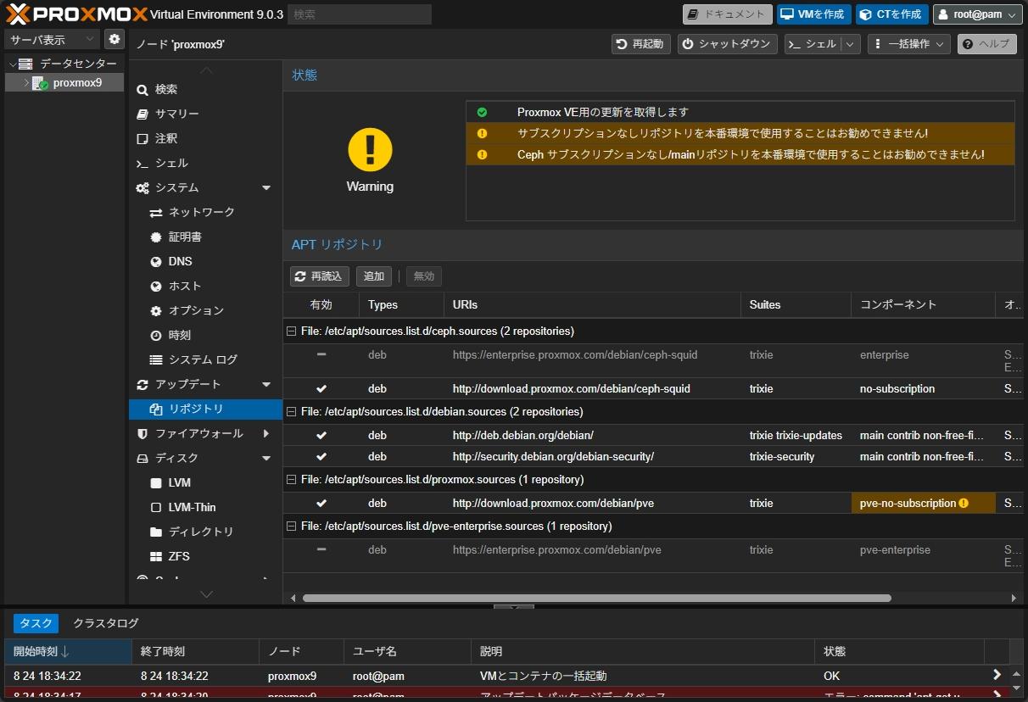Collapse debian.sources file group
The height and width of the screenshot is (702, 1028).
tap(292, 412)
